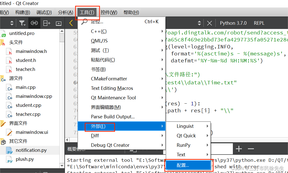The image size is (288, 173).
Task: Open the 测试(T) submenu
Action: pos(122,50)
